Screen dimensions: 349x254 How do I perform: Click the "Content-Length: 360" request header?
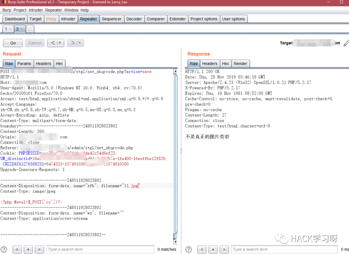pos(22,131)
